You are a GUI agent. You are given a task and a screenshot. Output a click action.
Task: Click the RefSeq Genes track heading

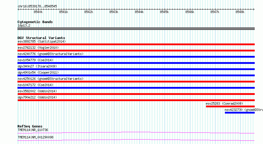[x=30, y=126]
